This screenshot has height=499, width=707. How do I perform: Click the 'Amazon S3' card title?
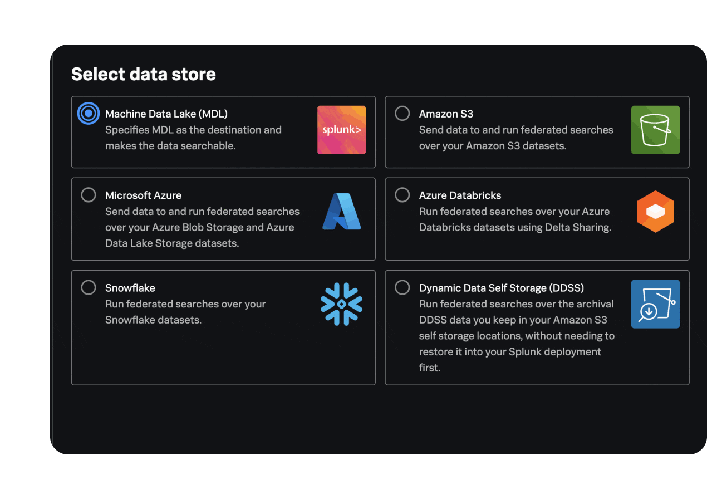point(446,114)
